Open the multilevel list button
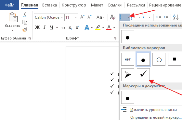Image resolution: width=182 pixels, height=120 pixels. [x=145, y=17]
